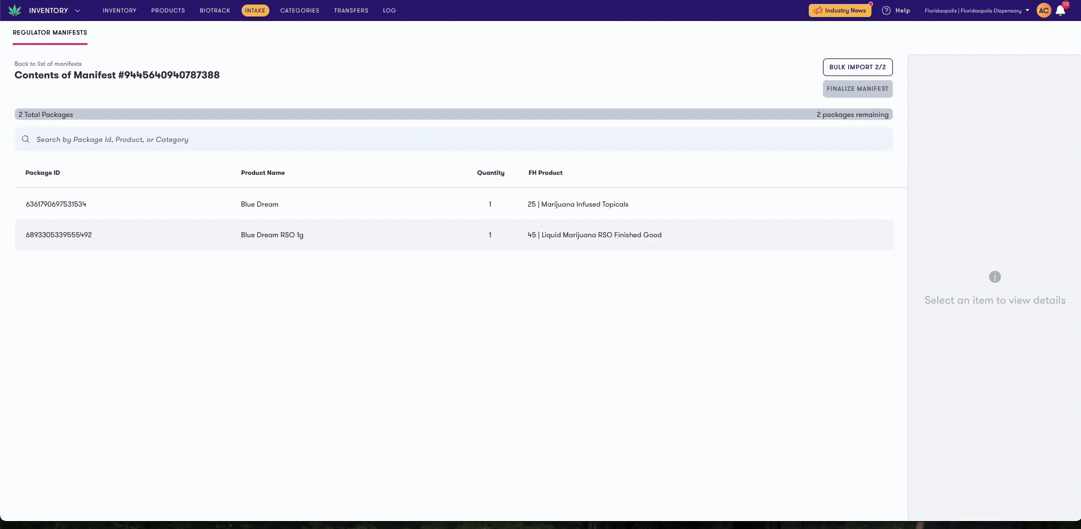
Task: Click the Industry News button
Action: click(840, 10)
